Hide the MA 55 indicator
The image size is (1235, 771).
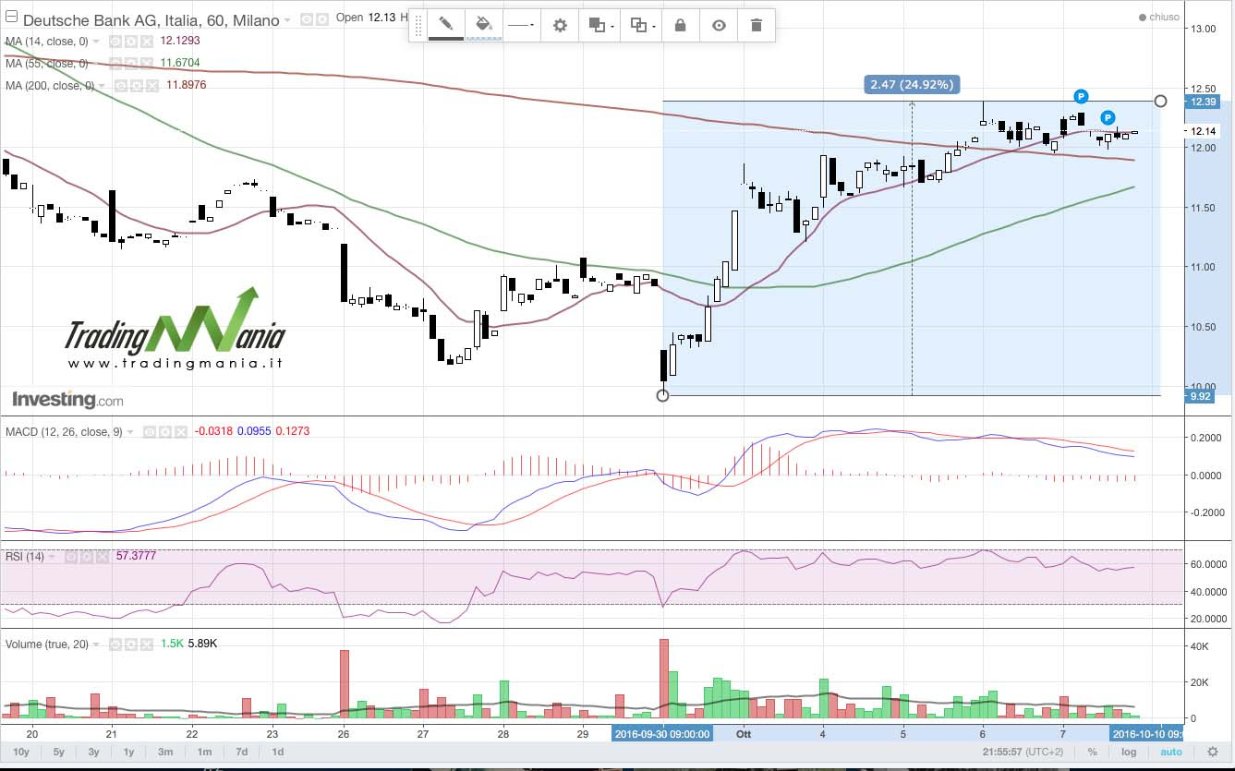(115, 64)
